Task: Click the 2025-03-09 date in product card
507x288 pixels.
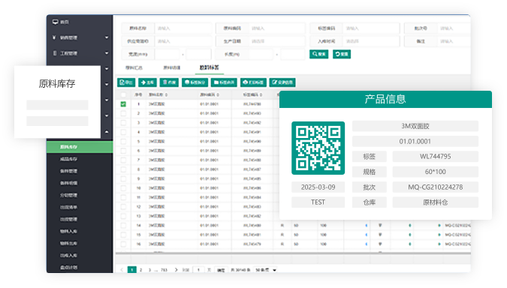Action: click(318, 187)
